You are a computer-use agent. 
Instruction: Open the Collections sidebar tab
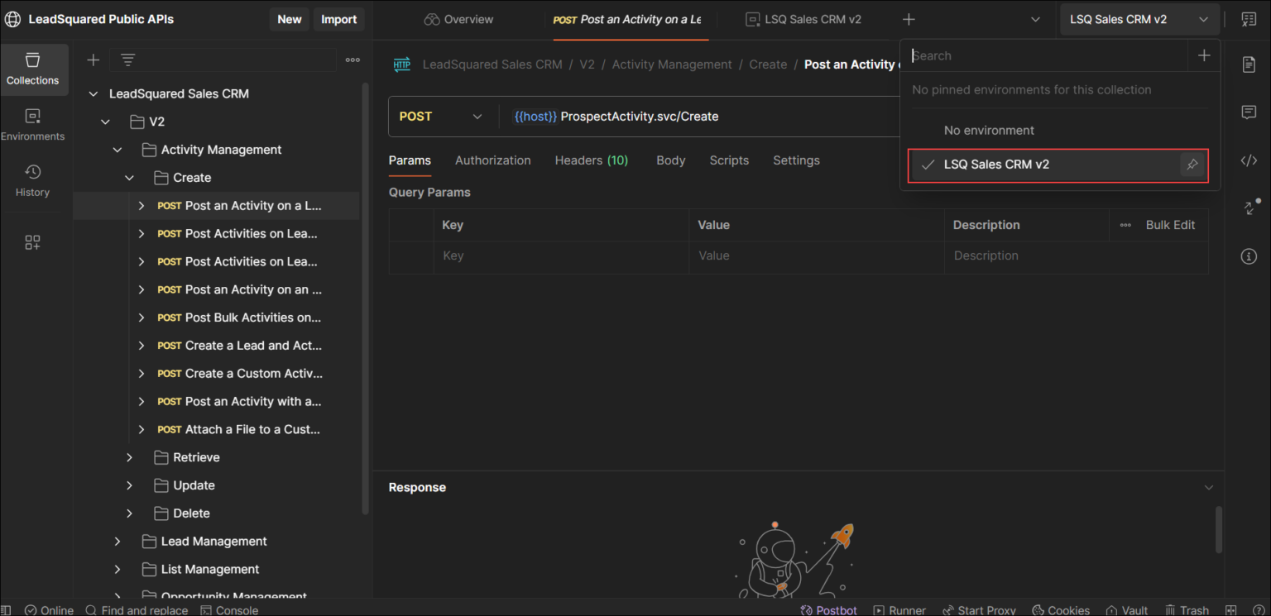[33, 69]
